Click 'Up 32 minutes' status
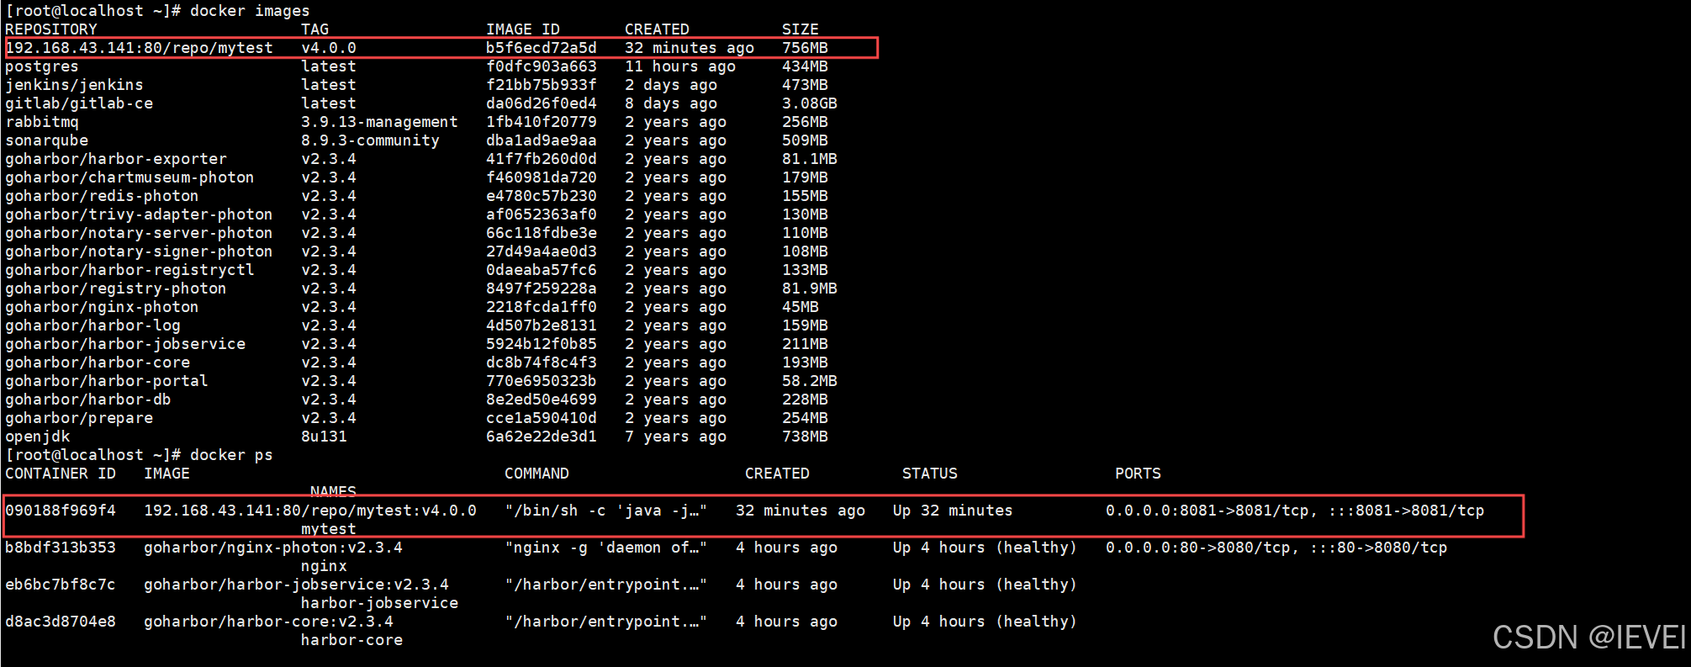Viewport: 1691px width, 667px height. (x=953, y=511)
